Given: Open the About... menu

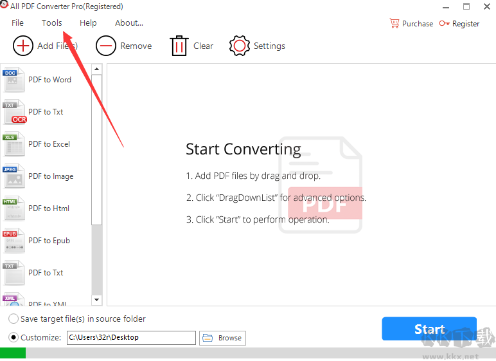Looking at the screenshot, I should pyautogui.click(x=129, y=23).
